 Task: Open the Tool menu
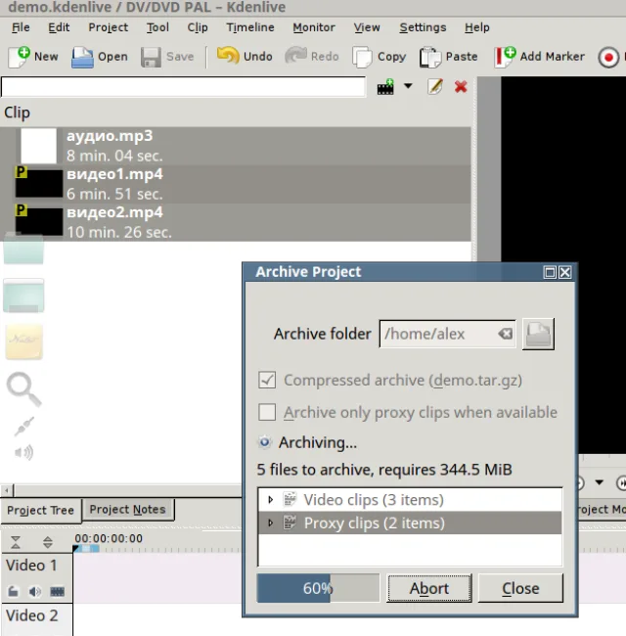click(x=157, y=27)
